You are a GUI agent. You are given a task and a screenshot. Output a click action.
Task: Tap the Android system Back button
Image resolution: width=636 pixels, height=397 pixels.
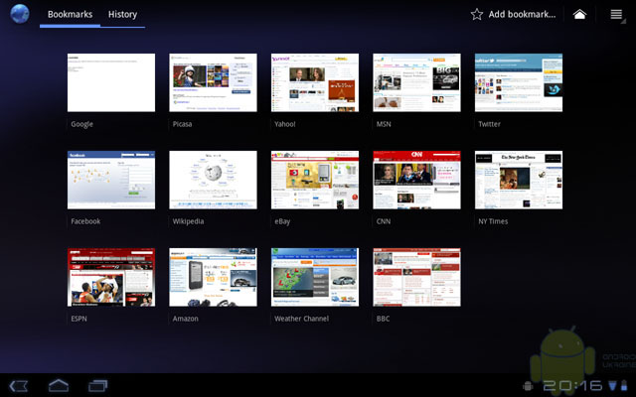(x=19, y=386)
